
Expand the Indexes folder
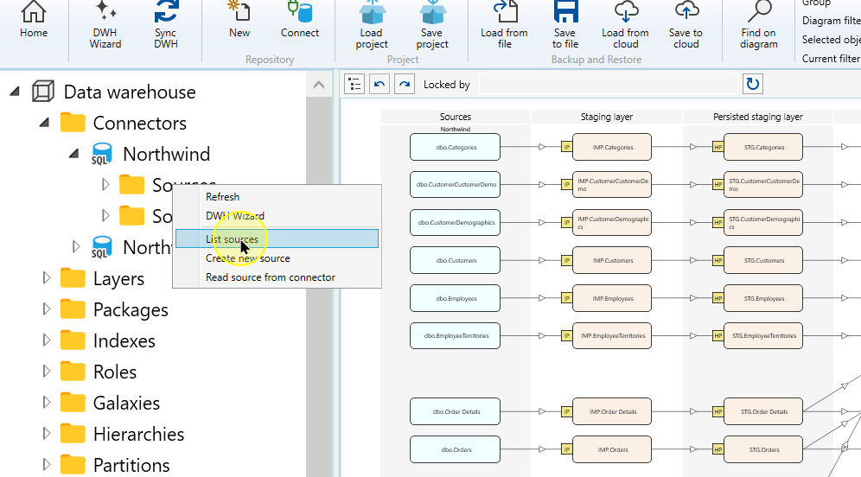47,340
